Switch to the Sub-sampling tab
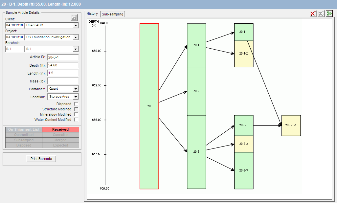Screen dimensions: 337x203 112,14
